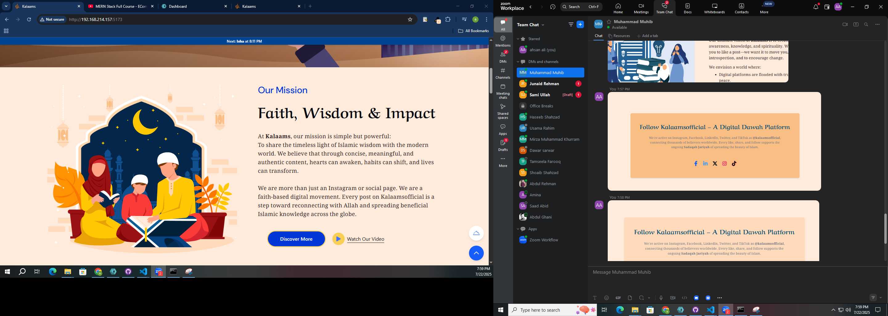This screenshot has width=888, height=316.
Task: Open Office Breaks channel
Action: tap(550, 106)
